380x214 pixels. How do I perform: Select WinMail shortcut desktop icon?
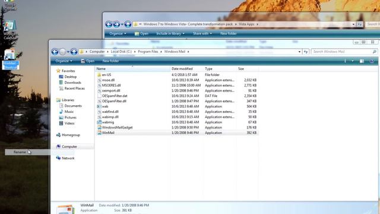click(11, 59)
